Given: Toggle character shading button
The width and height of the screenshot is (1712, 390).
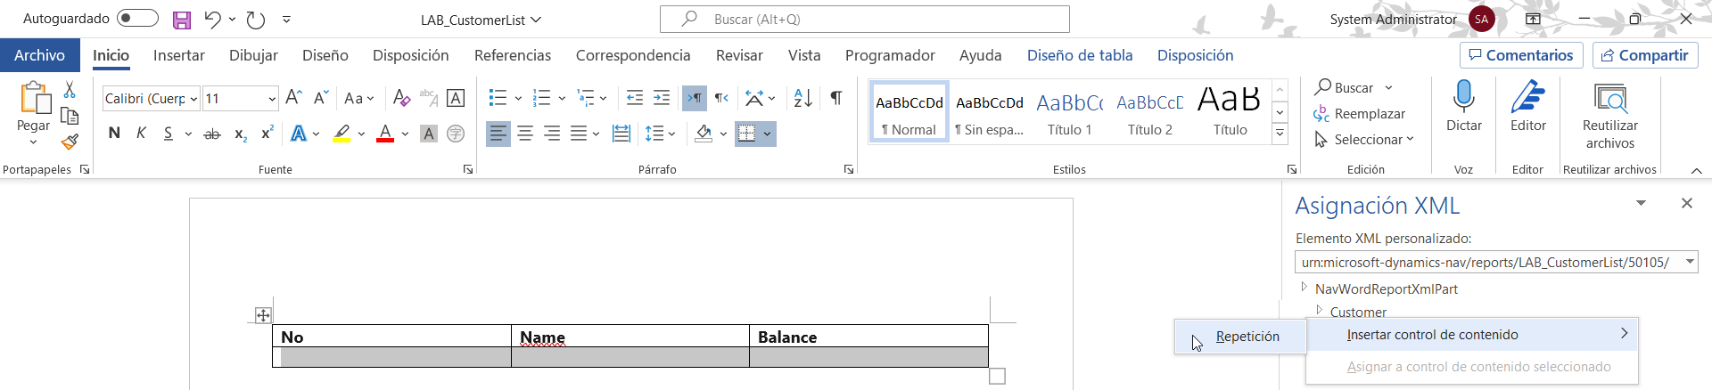Looking at the screenshot, I should click(x=429, y=134).
